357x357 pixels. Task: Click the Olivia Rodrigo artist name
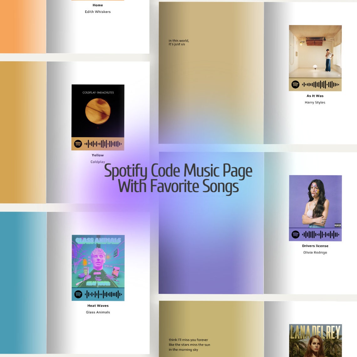(x=315, y=252)
